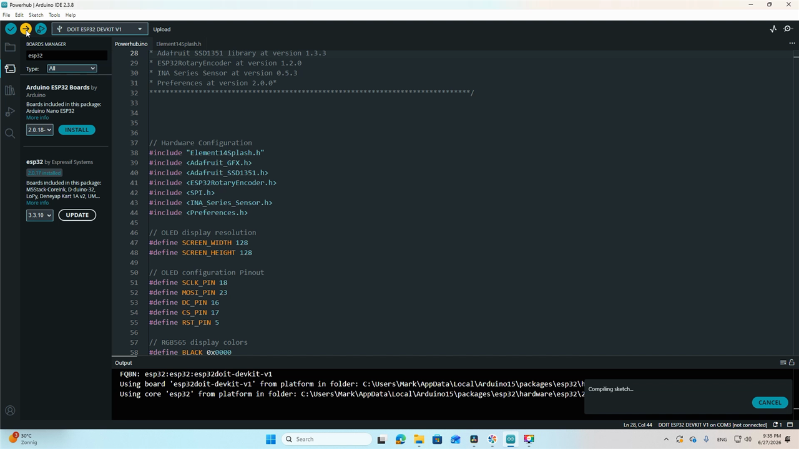Open the Help menu
The height and width of the screenshot is (449, 799).
pos(71,15)
